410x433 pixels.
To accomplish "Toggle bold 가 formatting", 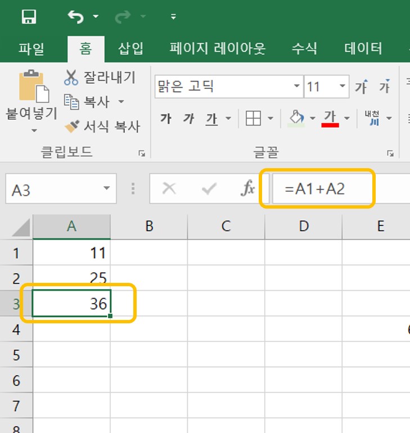I will point(166,119).
